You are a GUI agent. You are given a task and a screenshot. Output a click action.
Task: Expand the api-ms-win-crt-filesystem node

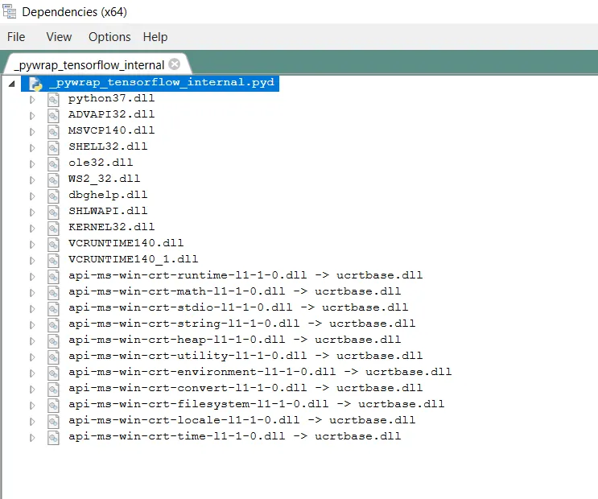point(32,405)
